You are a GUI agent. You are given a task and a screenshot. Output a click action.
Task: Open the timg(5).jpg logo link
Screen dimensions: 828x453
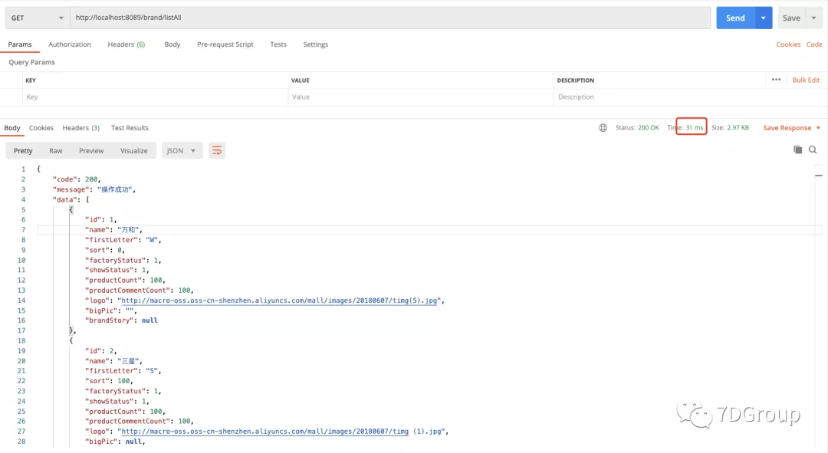(279, 300)
